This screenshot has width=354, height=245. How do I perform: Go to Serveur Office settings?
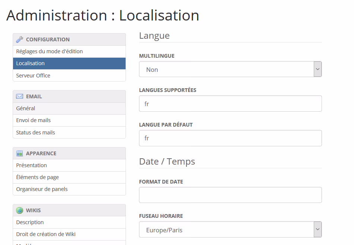pyautogui.click(x=33, y=76)
